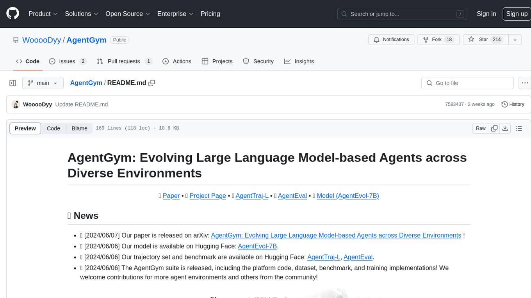The width and height of the screenshot is (531, 298).
Task: Click the Sign up button
Action: click(517, 14)
